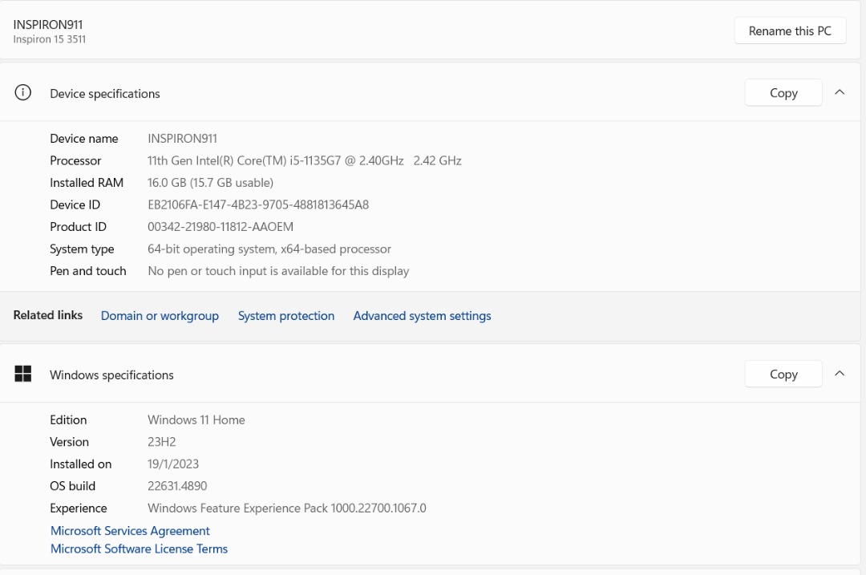Click the Windows Feature Experience Pack text

click(286, 508)
